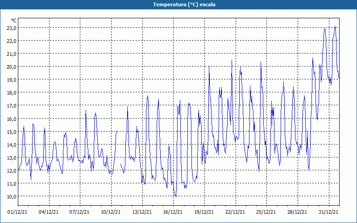Select the 31/12/21 date label
This screenshot has height=223, width=357.
click(328, 212)
